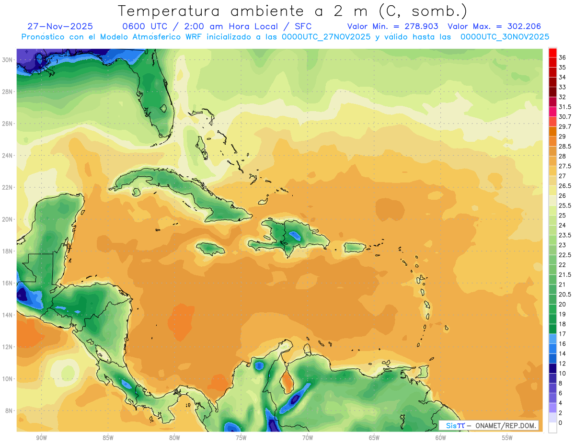The height and width of the screenshot is (444, 575).
Task: Click longitude label '80W'
Action: point(174,438)
